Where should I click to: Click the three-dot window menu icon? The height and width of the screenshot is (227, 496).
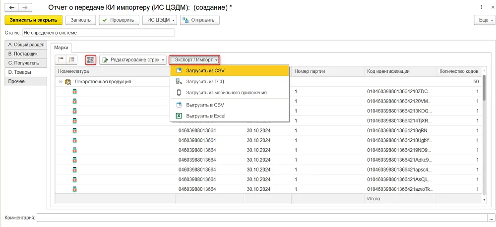pos(482,7)
